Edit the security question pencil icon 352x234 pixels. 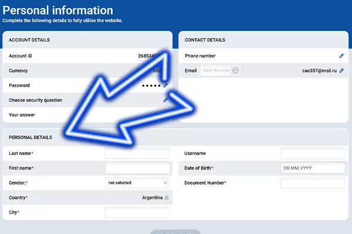(x=165, y=100)
